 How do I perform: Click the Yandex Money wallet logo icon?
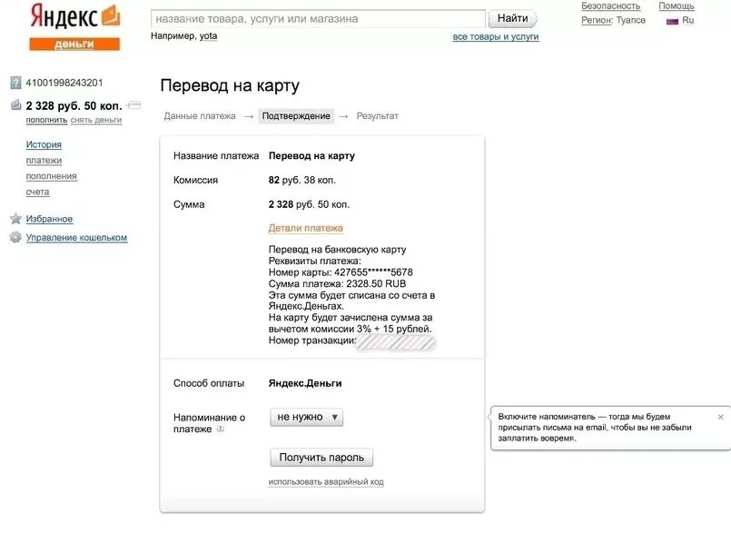coord(111,15)
